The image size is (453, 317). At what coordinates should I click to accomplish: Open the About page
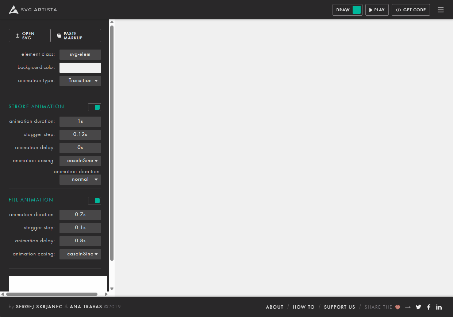pos(275,307)
